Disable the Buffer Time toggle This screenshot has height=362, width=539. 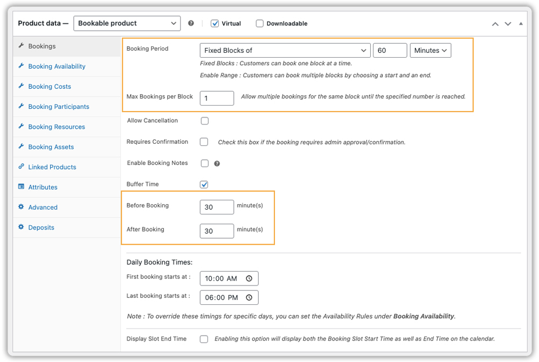(204, 184)
